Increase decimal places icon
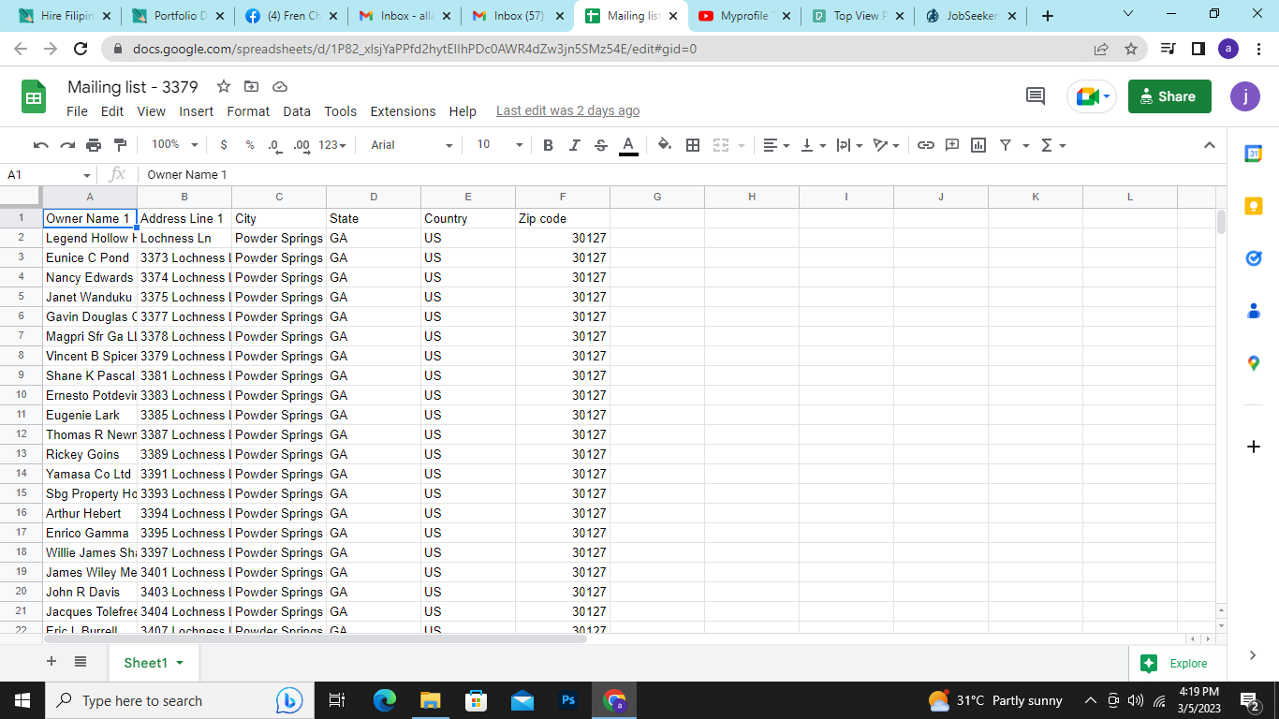Viewport: 1279px width, 719px height. (301, 145)
